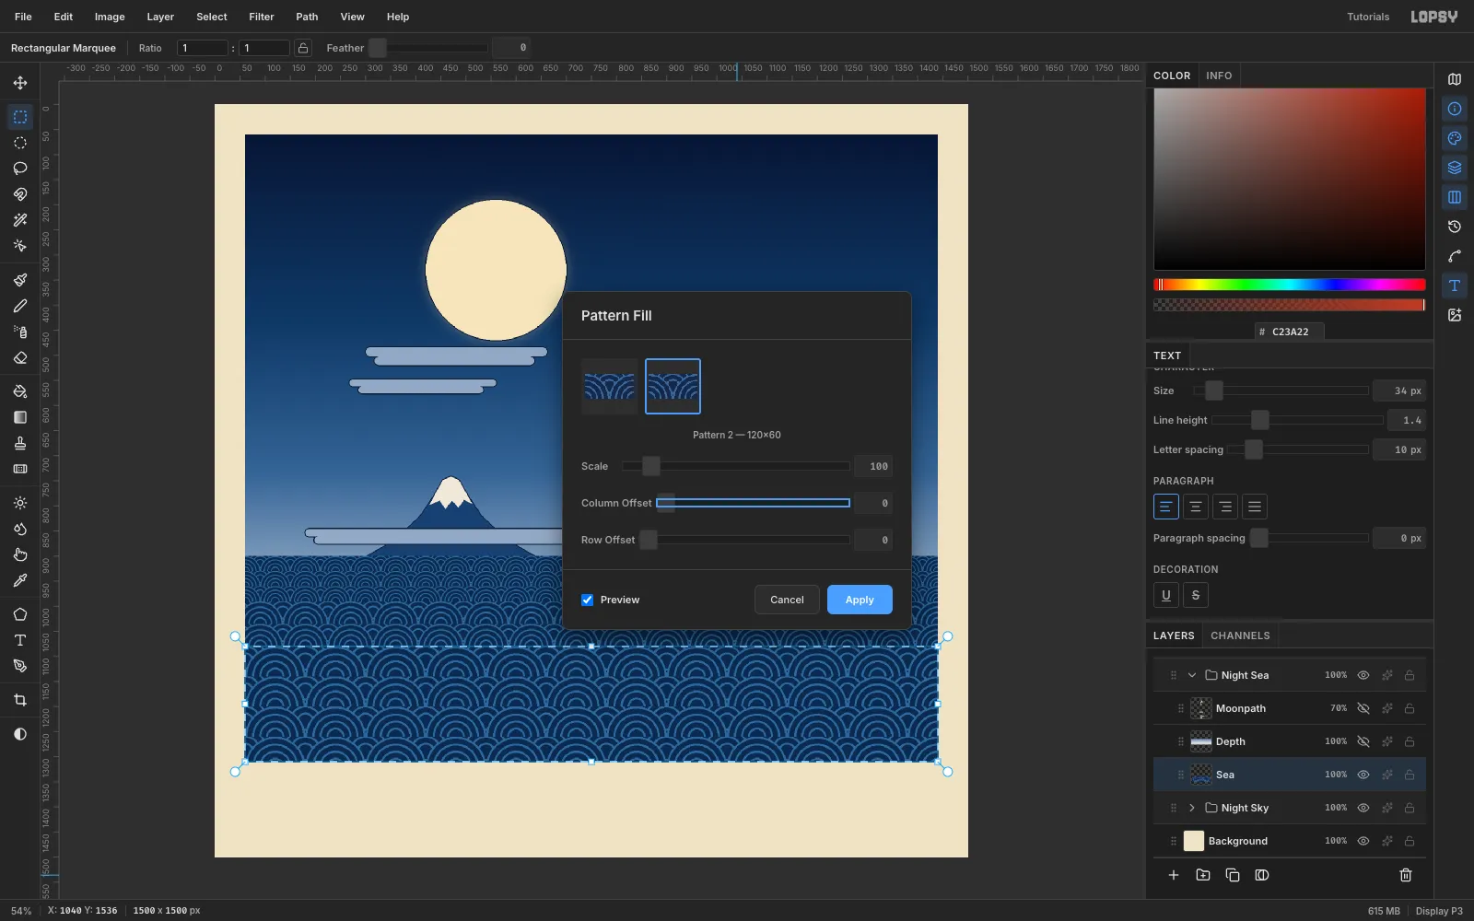Click the Scale slider in Pattern Fill
The image size is (1474, 921).
(x=735, y=466)
